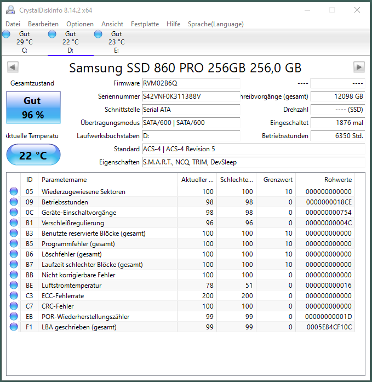Select 'Luftstromtemperatur' parameter name
Screen dimensions: 372x382
click(72, 286)
